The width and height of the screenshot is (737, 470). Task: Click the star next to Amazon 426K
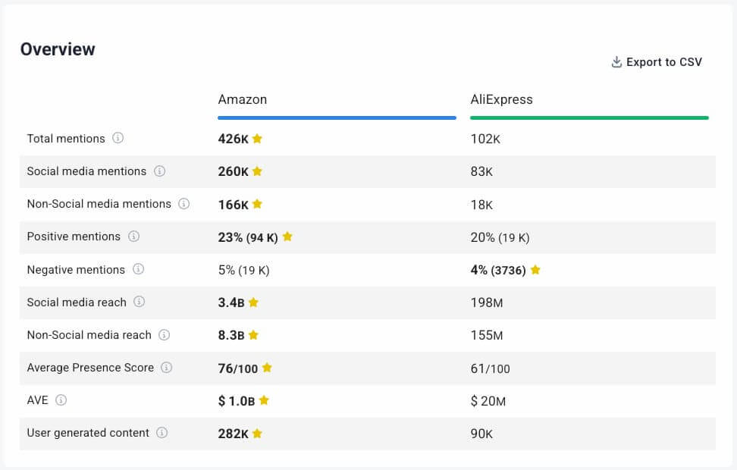[257, 139]
